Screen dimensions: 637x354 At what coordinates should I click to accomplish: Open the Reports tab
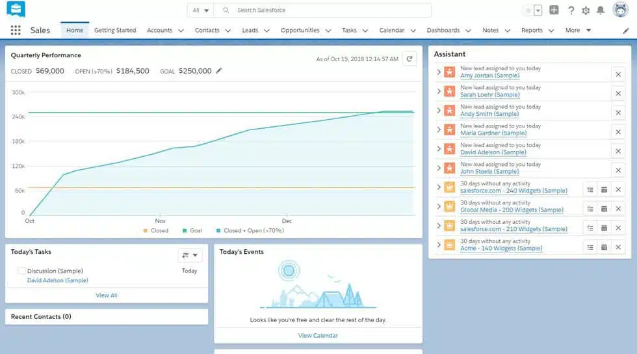tap(532, 30)
